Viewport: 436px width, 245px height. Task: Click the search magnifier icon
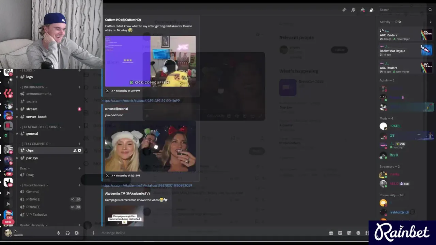(x=430, y=10)
